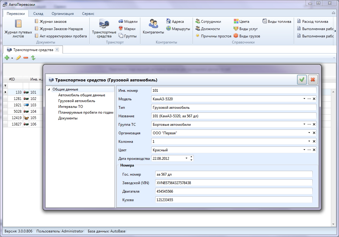Open the Дата производства date dropdown
339x237 pixels.
click(x=186, y=158)
